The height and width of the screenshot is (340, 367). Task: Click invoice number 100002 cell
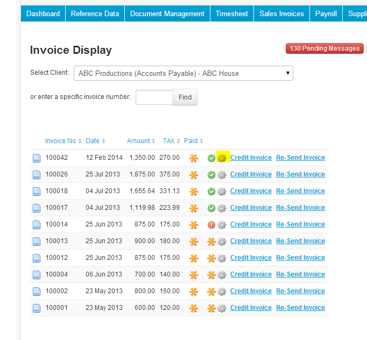coord(57,291)
